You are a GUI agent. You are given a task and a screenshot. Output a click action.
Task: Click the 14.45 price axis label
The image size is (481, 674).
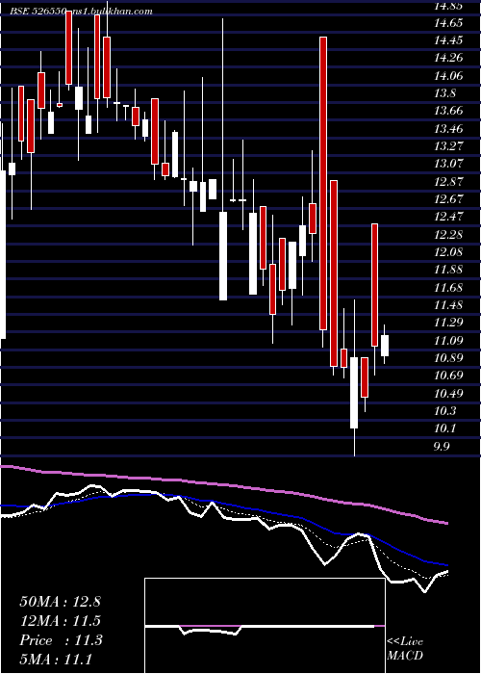click(448, 40)
